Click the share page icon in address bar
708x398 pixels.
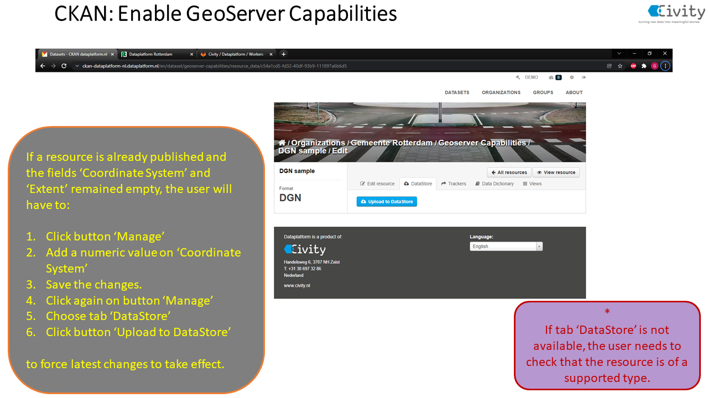click(x=610, y=66)
